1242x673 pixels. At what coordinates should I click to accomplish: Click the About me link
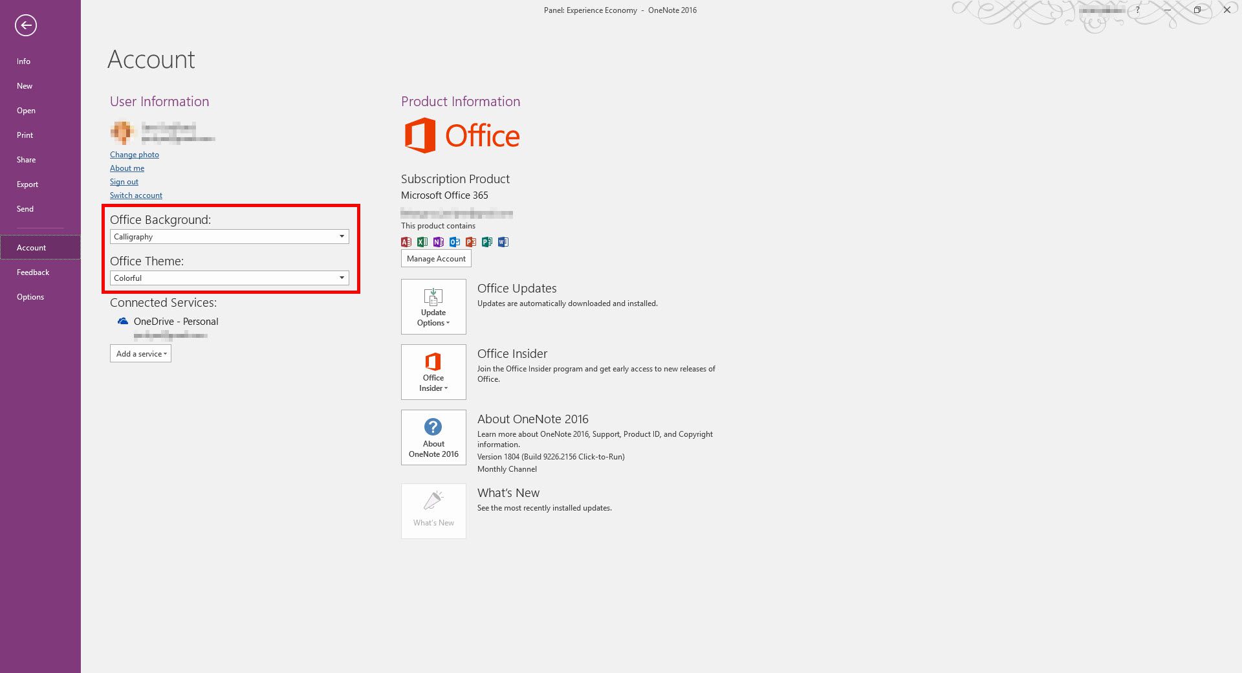click(x=127, y=168)
